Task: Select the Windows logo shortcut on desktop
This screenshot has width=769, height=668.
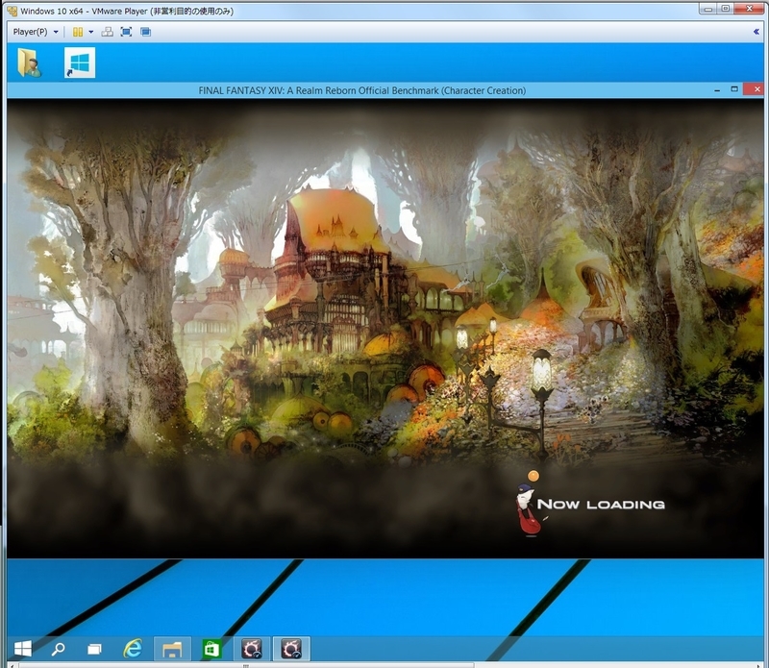Action: click(80, 62)
